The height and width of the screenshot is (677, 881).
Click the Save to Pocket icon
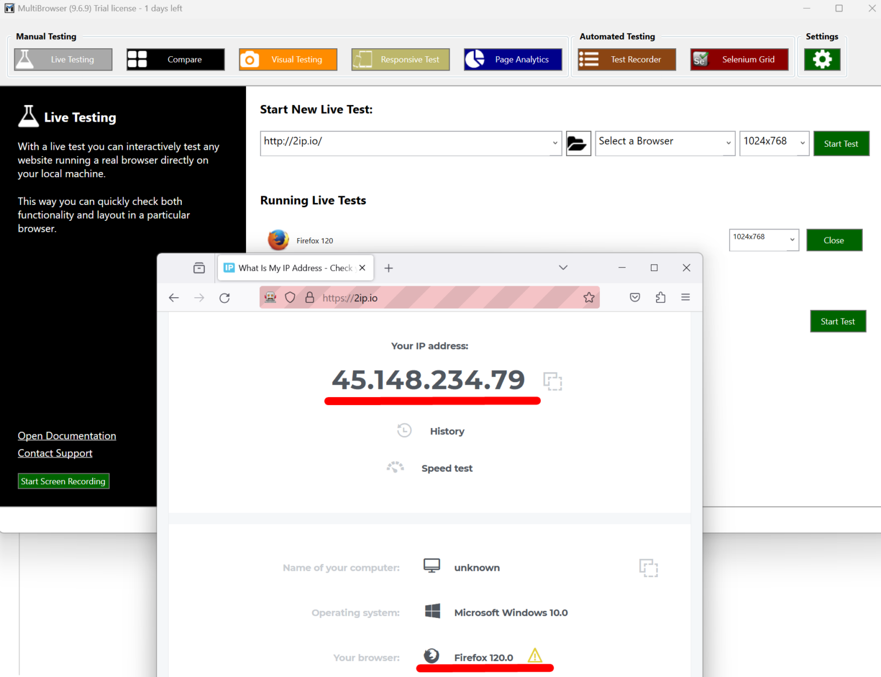635,298
